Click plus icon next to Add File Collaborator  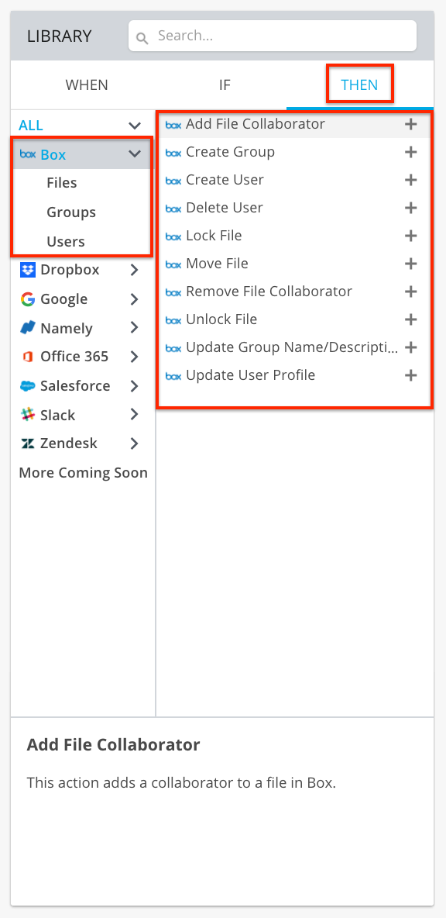point(411,124)
